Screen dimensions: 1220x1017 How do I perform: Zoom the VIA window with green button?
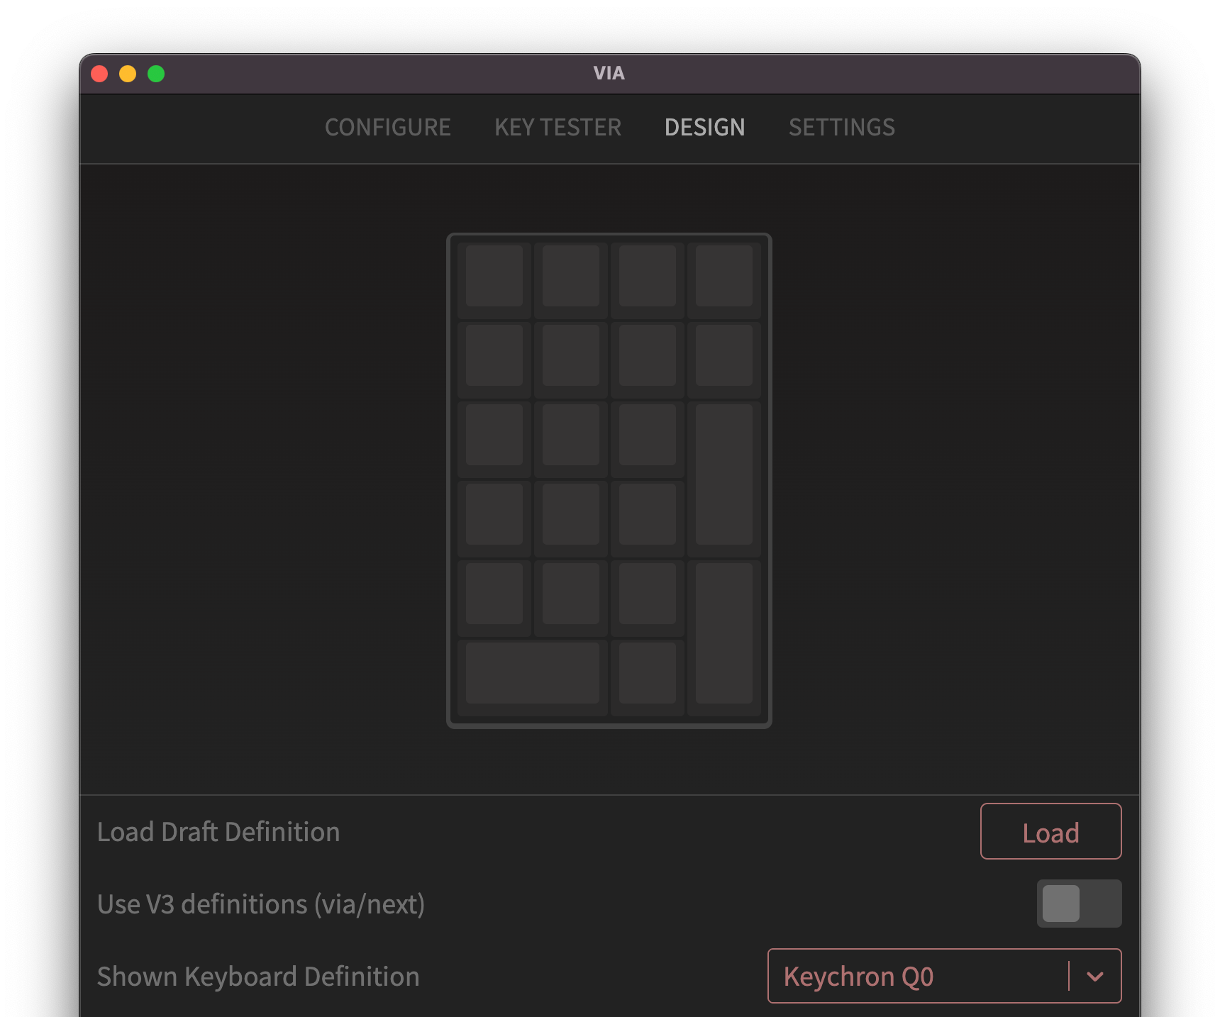[x=156, y=74]
